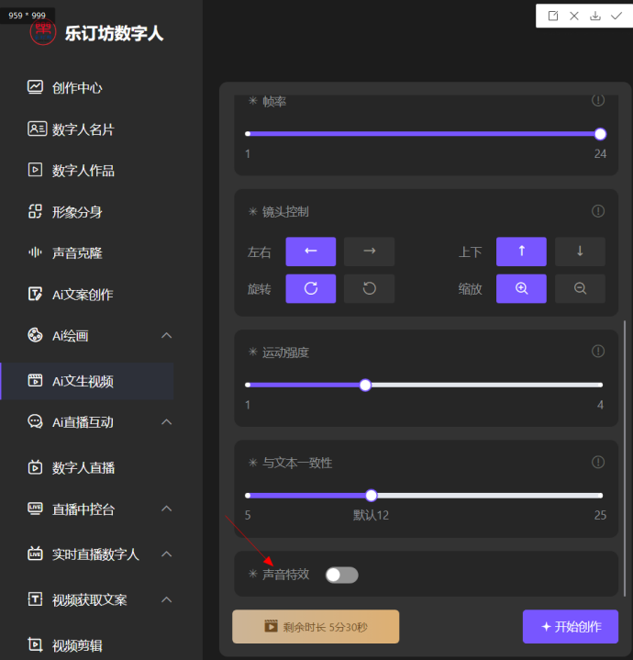Image resolution: width=633 pixels, height=660 pixels.
Task: Show info tip for 与文本一致性
Action: 597,462
